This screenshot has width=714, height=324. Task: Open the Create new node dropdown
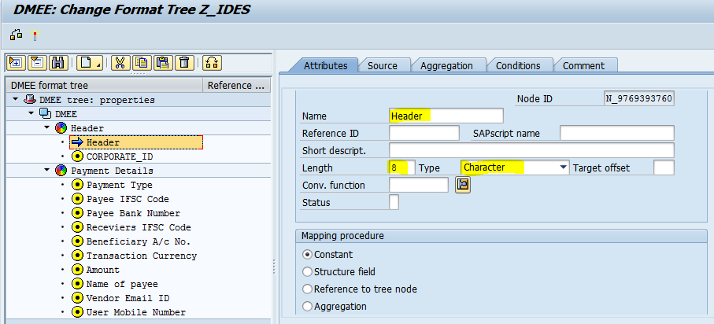(x=98, y=63)
